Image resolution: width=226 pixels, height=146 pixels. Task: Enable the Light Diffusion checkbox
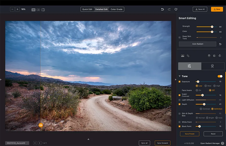[180, 100]
